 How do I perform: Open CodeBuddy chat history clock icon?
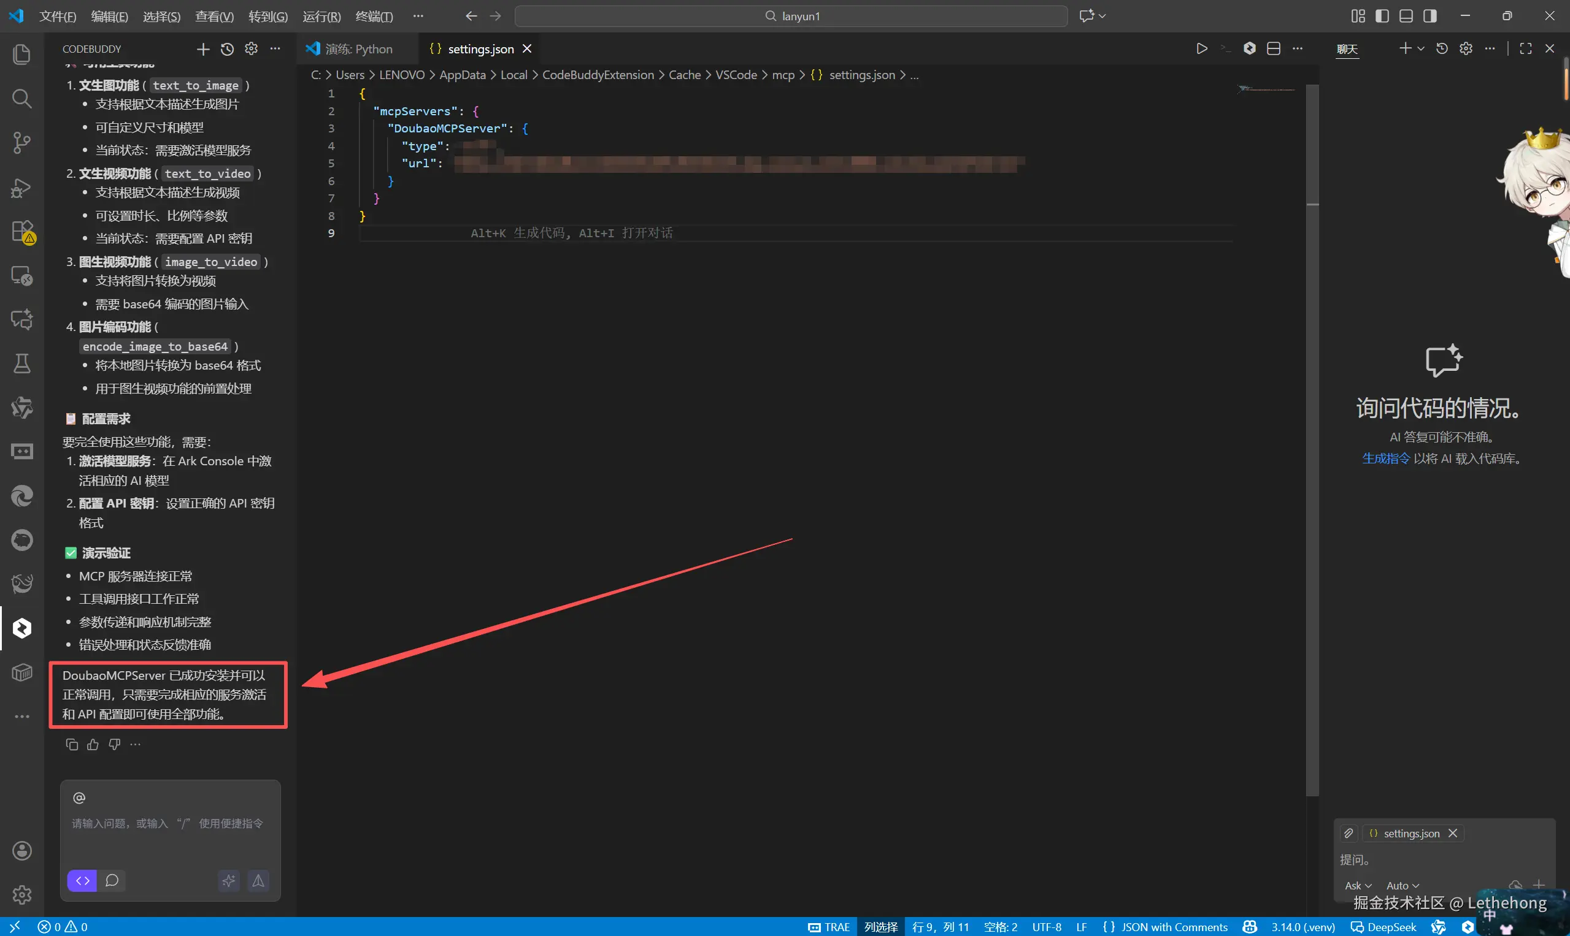point(227,48)
